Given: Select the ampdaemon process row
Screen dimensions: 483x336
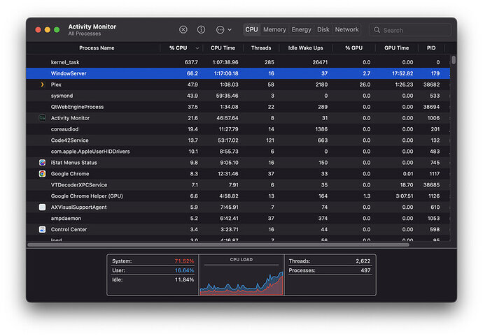Looking at the screenshot, I should click(x=238, y=218).
